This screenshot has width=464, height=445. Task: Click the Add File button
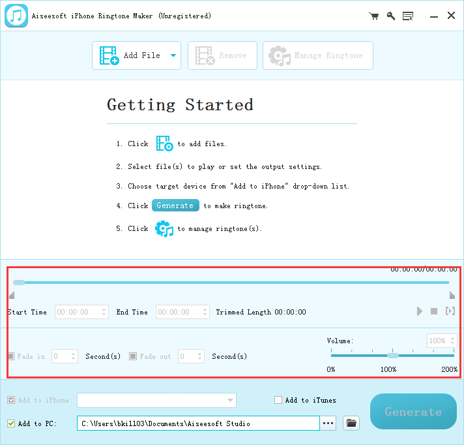tap(136, 55)
